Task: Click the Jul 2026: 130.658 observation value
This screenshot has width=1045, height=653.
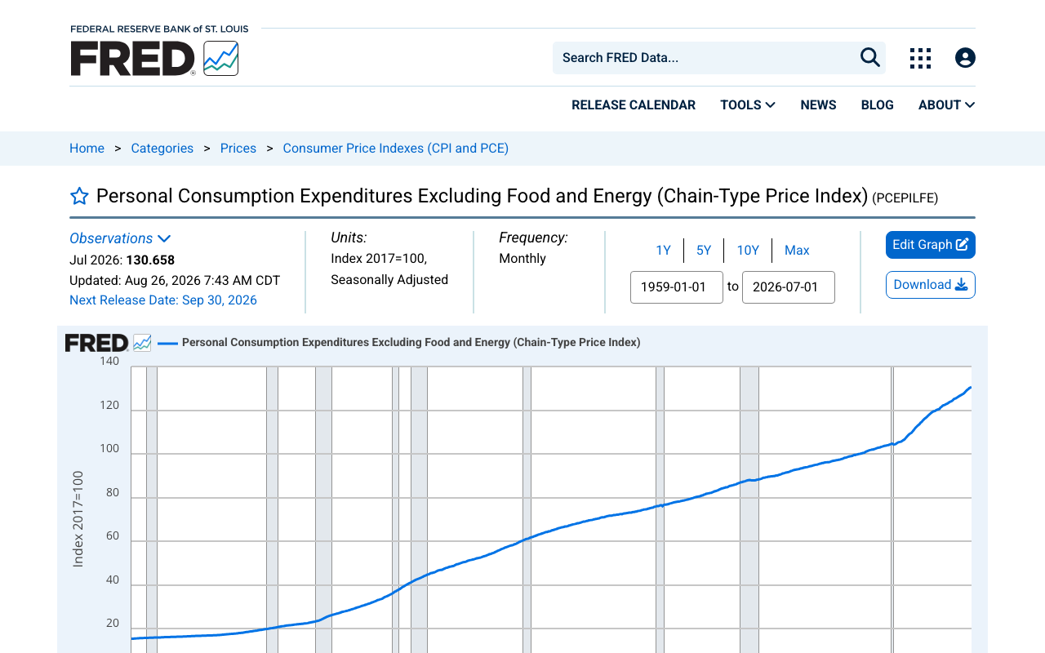Action: (x=122, y=260)
